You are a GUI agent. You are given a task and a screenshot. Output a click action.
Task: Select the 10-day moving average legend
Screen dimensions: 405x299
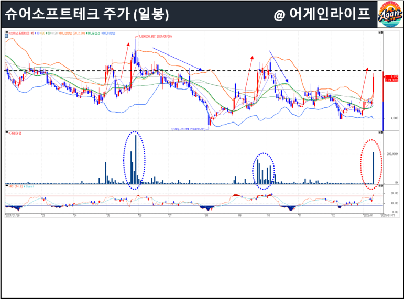[37, 34]
